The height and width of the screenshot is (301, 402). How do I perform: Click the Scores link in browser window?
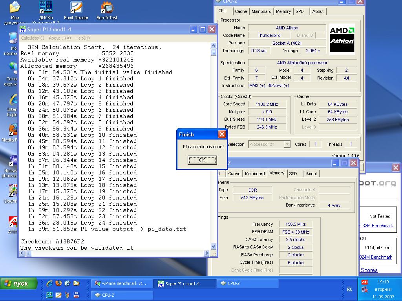click(369, 270)
